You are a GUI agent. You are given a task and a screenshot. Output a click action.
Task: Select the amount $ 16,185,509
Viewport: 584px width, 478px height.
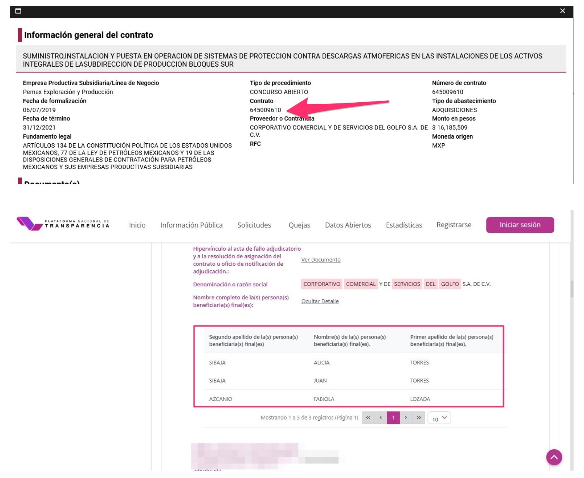click(450, 127)
